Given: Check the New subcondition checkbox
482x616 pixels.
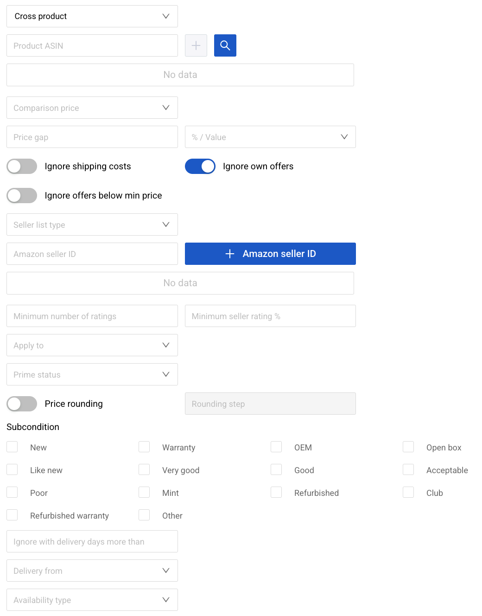Looking at the screenshot, I should (x=13, y=447).
